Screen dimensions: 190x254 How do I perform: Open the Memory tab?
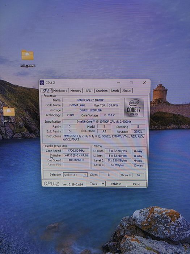76,91
